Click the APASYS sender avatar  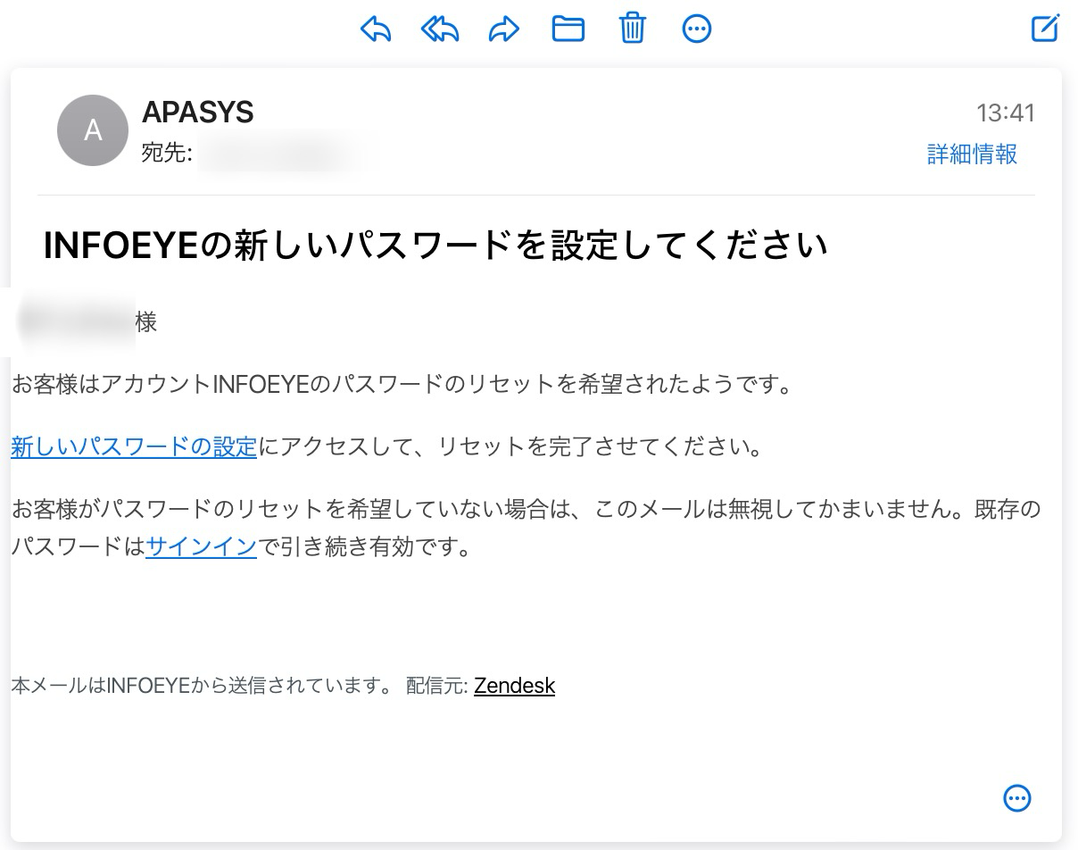[93, 130]
